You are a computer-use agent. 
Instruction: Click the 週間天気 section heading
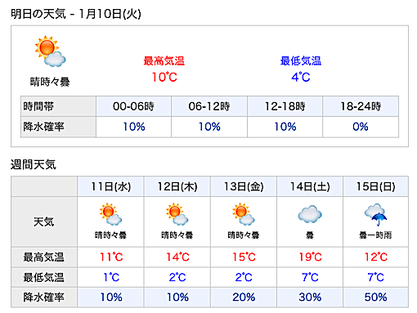(34, 164)
